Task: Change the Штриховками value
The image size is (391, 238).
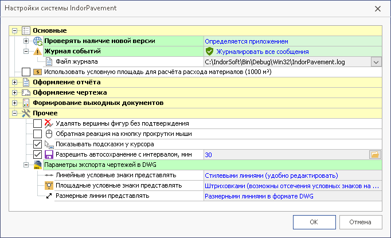Action: (x=292, y=186)
